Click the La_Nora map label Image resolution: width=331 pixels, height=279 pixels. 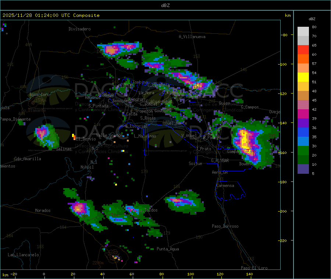146,93
